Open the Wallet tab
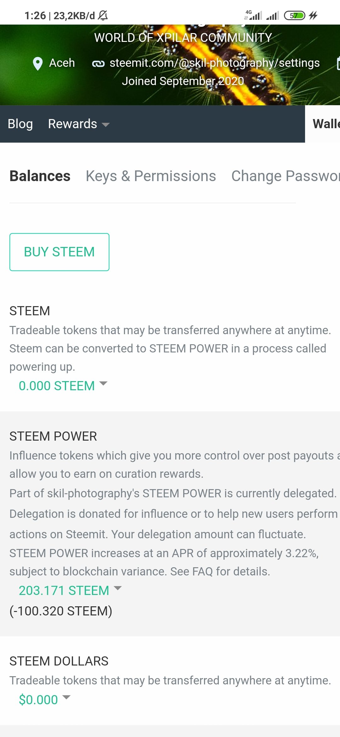340x737 pixels. [x=326, y=124]
